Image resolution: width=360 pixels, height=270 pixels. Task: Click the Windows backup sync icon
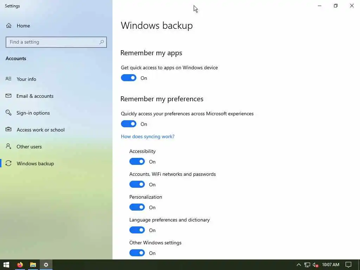click(8, 163)
